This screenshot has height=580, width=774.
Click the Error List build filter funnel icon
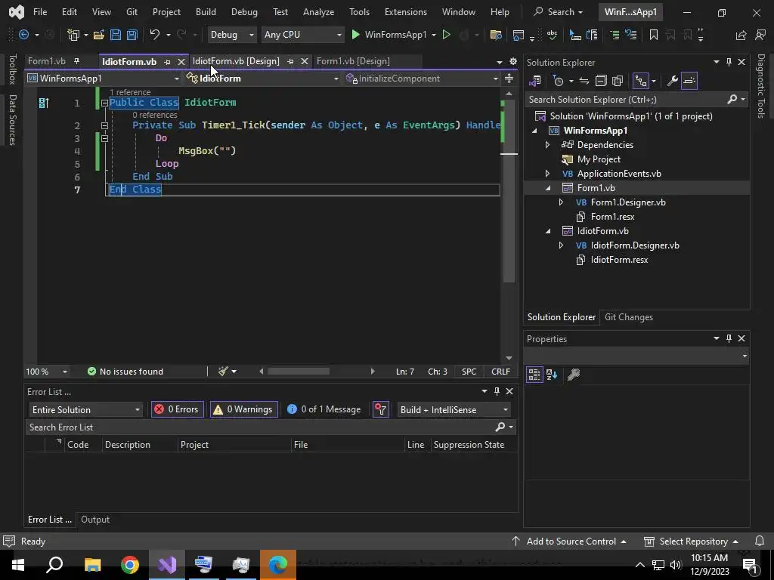pyautogui.click(x=381, y=409)
